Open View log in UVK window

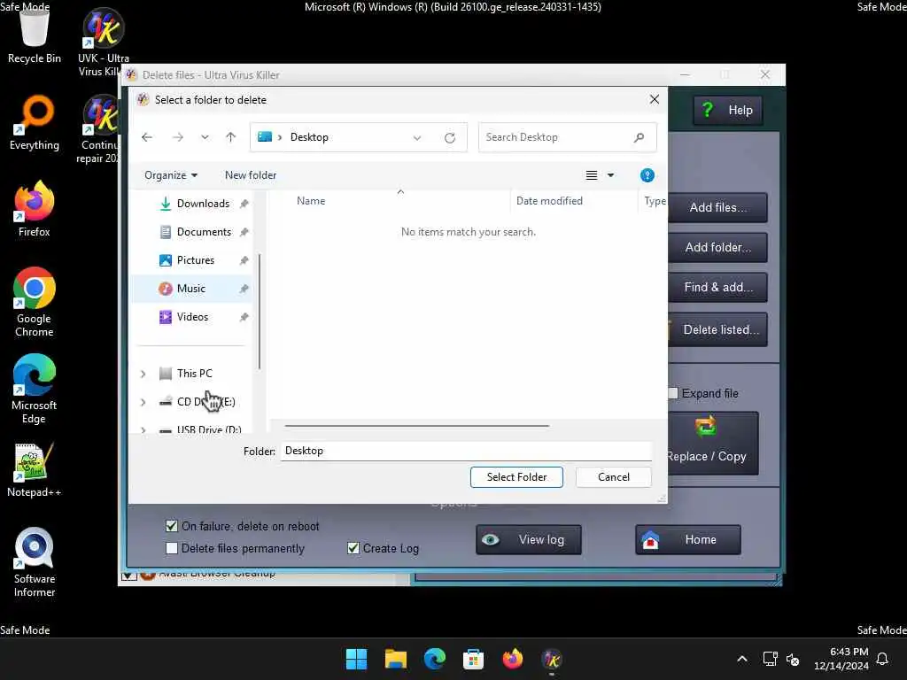pos(529,539)
